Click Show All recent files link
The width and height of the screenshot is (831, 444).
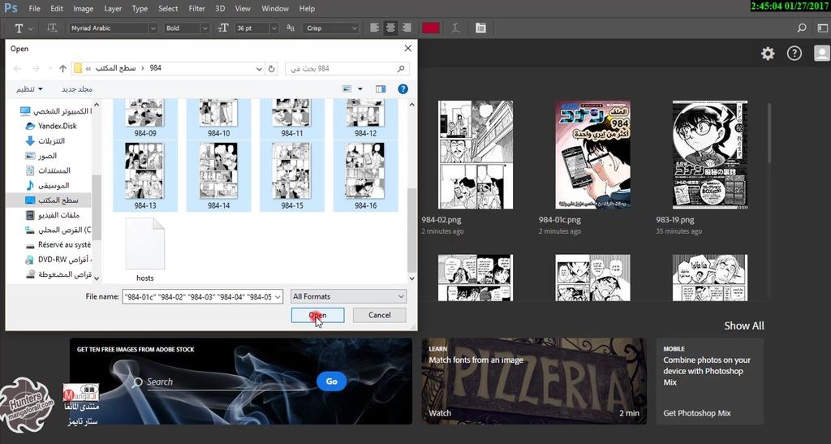click(x=744, y=325)
